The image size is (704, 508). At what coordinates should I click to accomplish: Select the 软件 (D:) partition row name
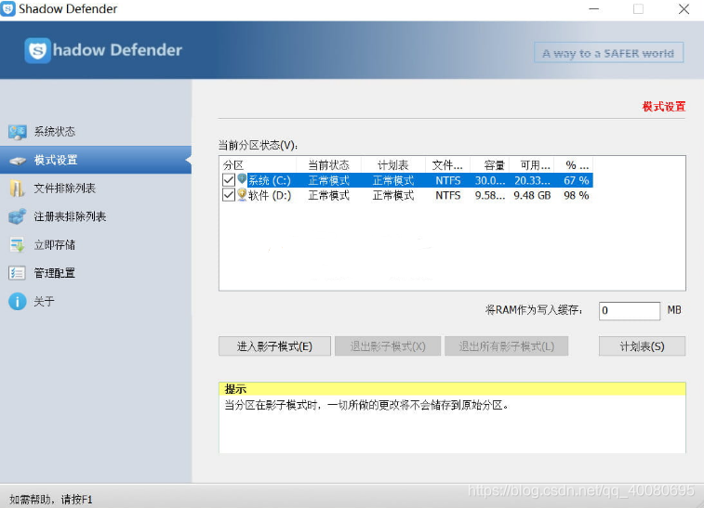(x=270, y=195)
